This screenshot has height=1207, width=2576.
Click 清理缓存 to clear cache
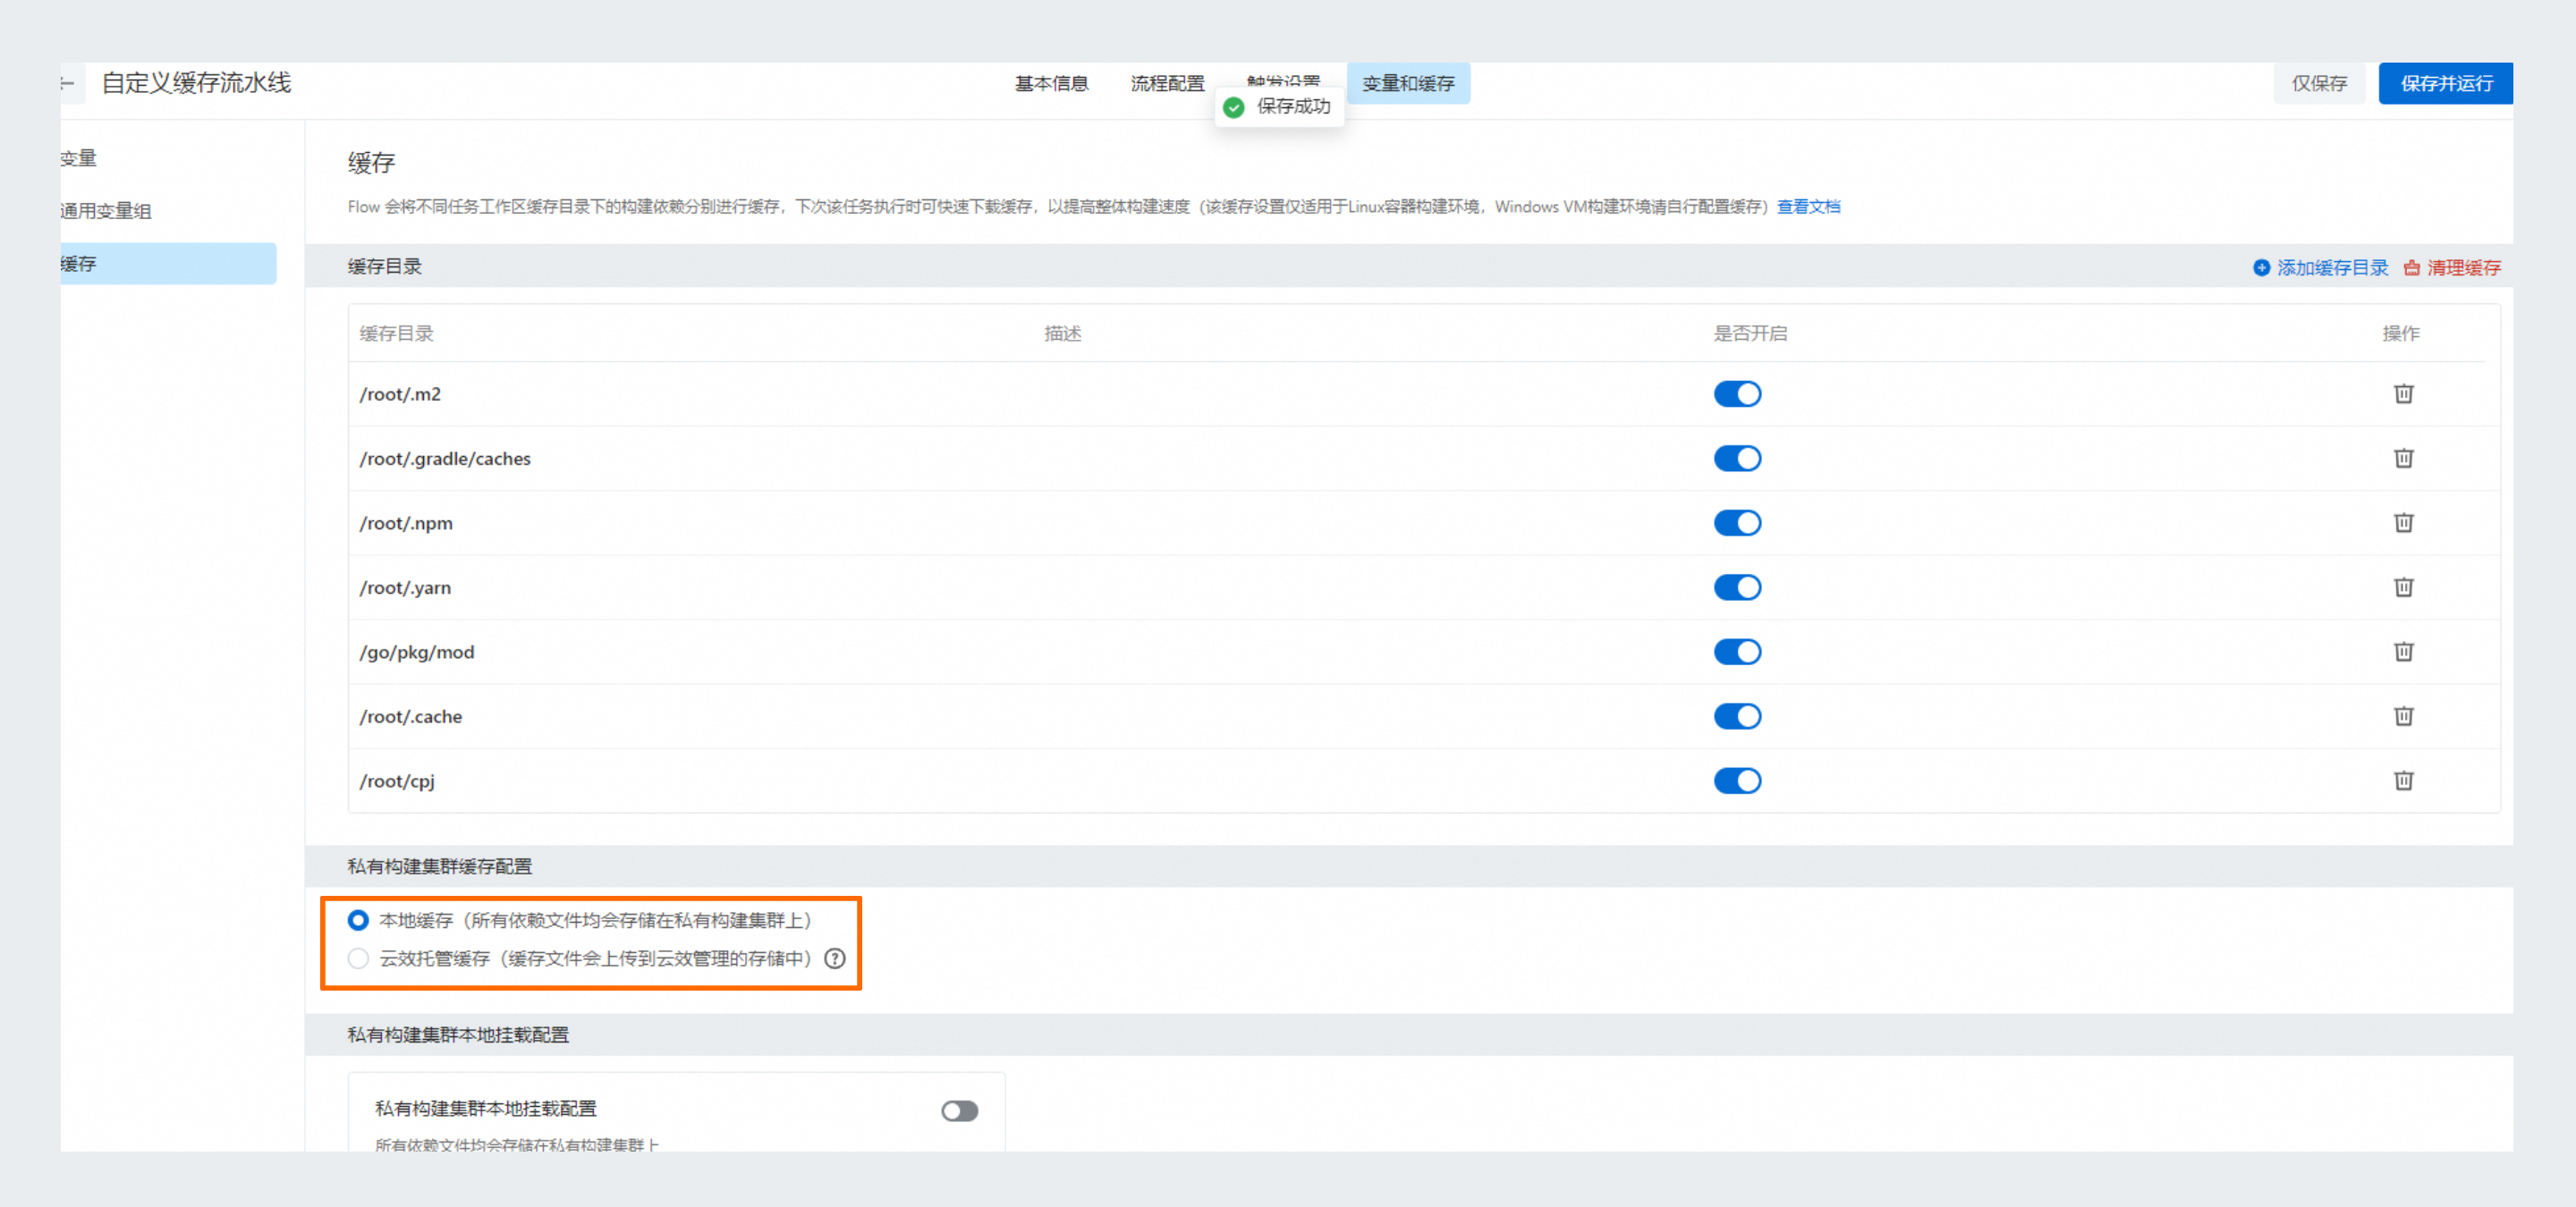2452,268
